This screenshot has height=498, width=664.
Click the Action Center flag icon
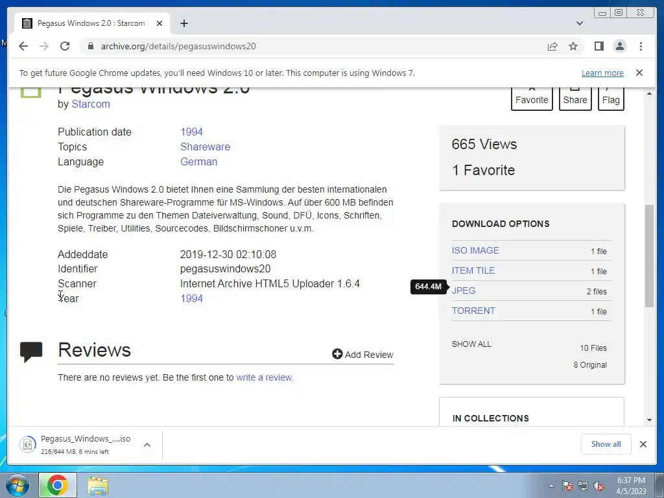pyautogui.click(x=567, y=486)
